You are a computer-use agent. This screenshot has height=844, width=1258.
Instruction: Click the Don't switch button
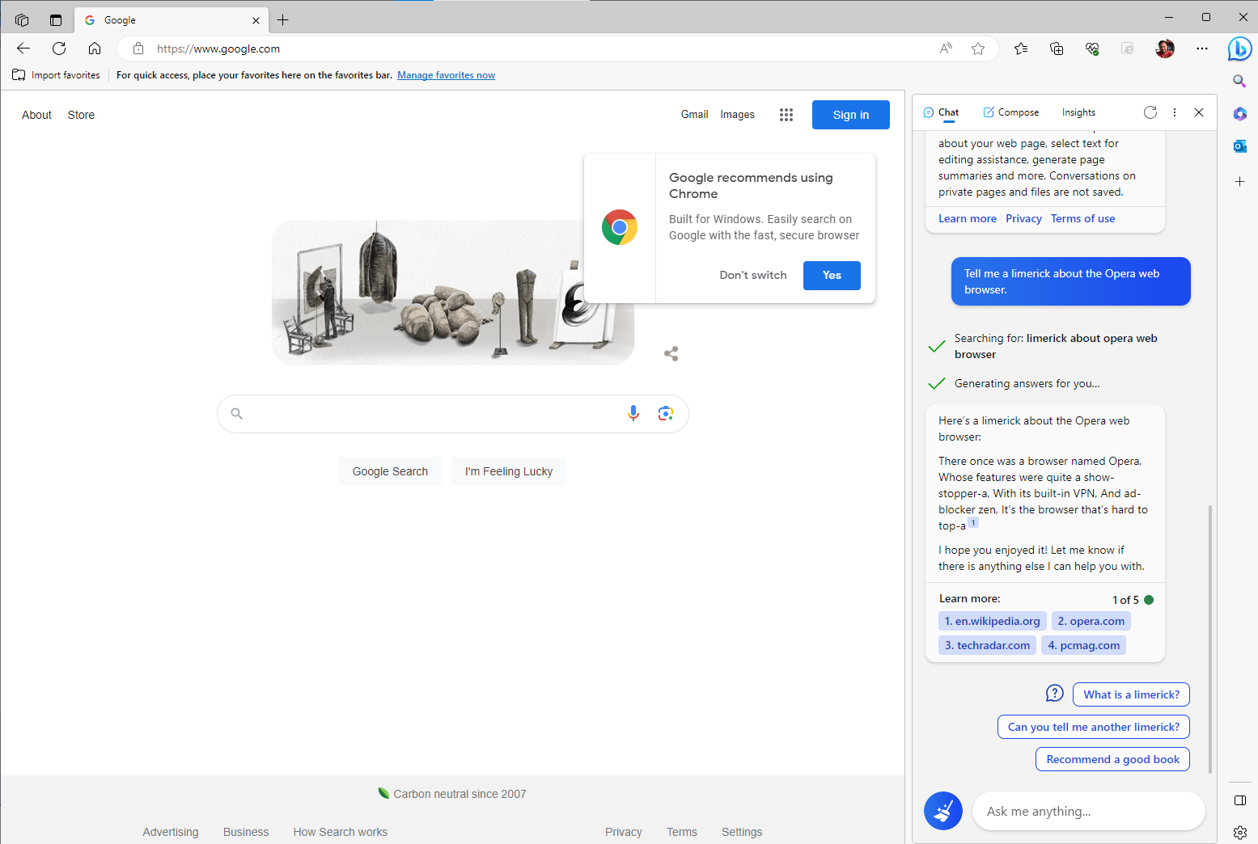pyautogui.click(x=753, y=275)
